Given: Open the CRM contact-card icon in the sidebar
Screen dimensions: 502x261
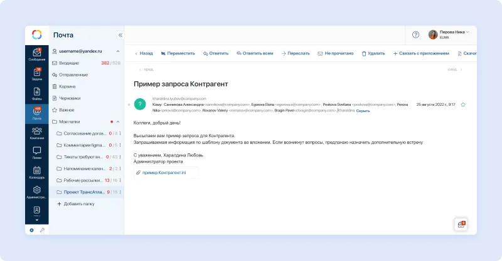Looking at the screenshot, I should [37, 210].
